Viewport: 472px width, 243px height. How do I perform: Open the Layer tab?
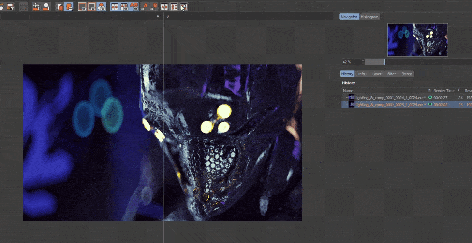[377, 74]
